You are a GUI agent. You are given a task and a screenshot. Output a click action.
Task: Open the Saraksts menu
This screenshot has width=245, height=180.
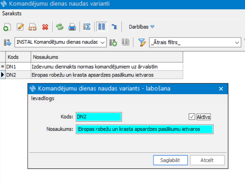pos(12,14)
